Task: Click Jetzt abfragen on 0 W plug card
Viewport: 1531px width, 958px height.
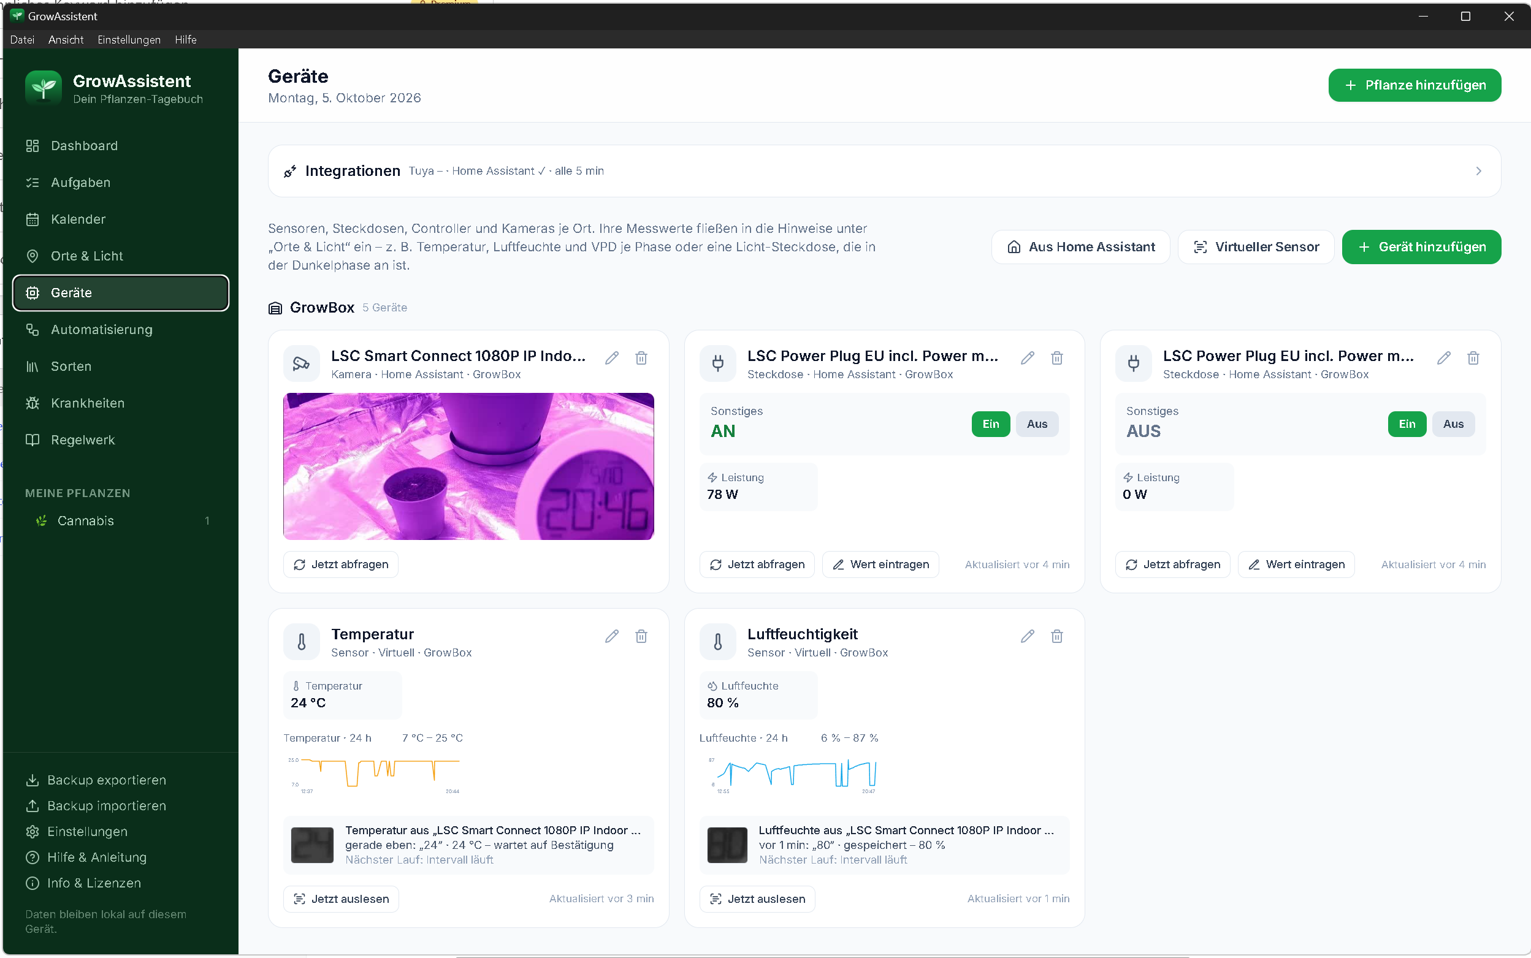Action: (x=1173, y=565)
